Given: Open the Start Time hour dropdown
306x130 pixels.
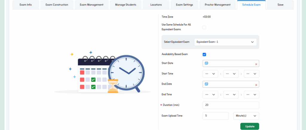Looking at the screenshot, I should (210, 74).
